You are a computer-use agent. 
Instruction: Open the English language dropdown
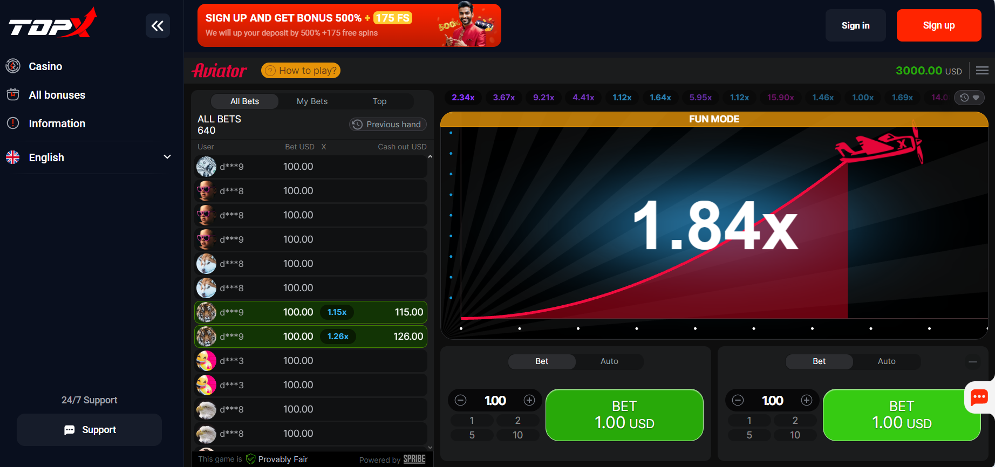pos(89,157)
